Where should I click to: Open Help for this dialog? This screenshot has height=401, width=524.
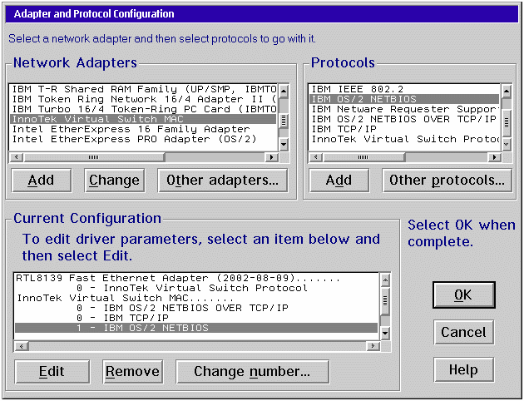tap(463, 369)
